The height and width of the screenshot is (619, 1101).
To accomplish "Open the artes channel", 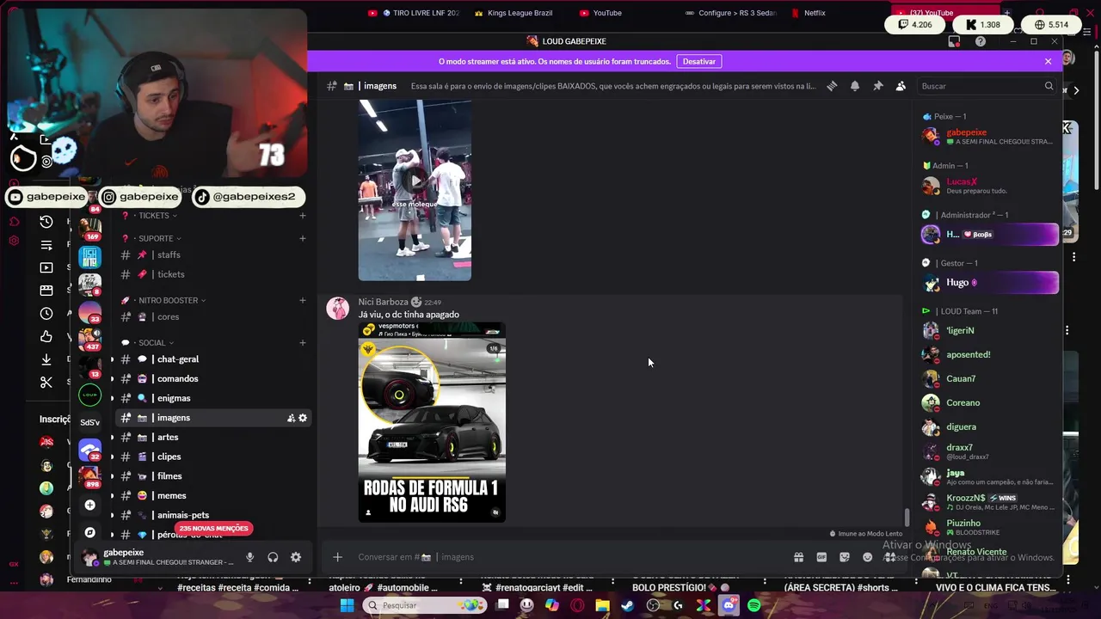I will click(x=212, y=438).
